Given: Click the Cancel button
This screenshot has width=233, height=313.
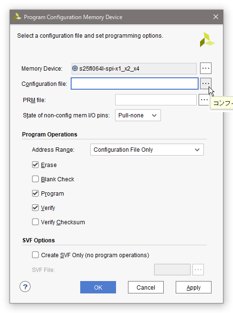Looking at the screenshot, I should point(146,287).
